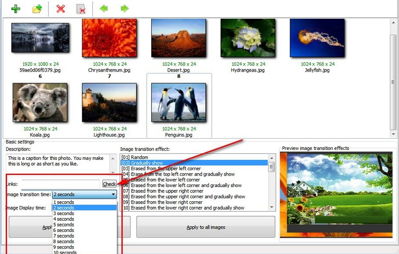This screenshot has width=399, height=254.
Task: Click the delete all images icon
Action: (81, 9)
